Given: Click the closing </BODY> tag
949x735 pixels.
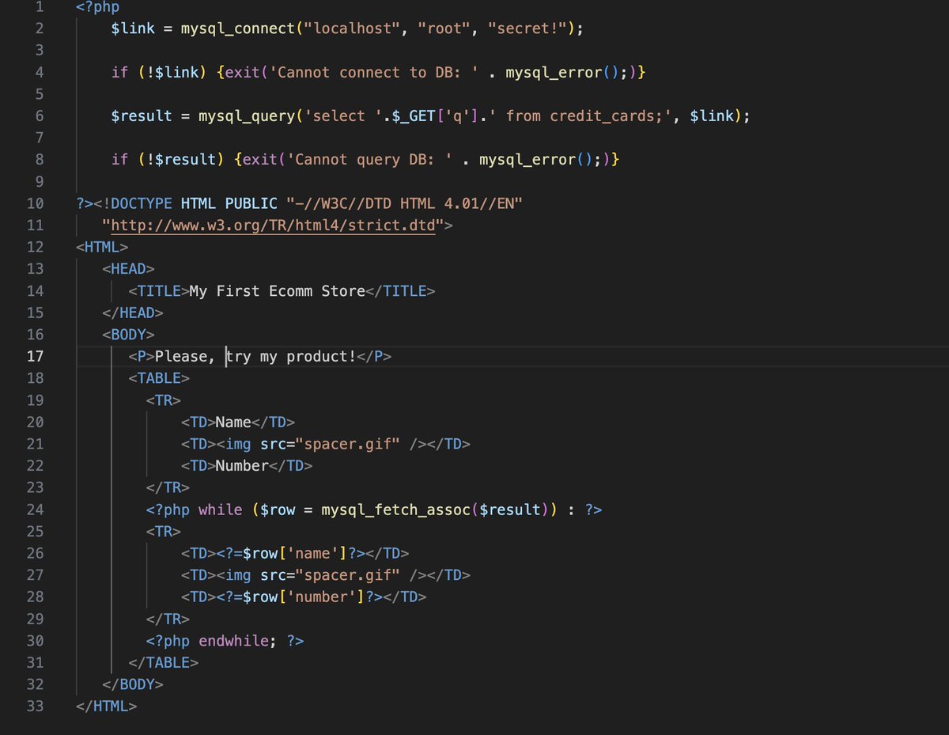Looking at the screenshot, I should click(x=133, y=684).
